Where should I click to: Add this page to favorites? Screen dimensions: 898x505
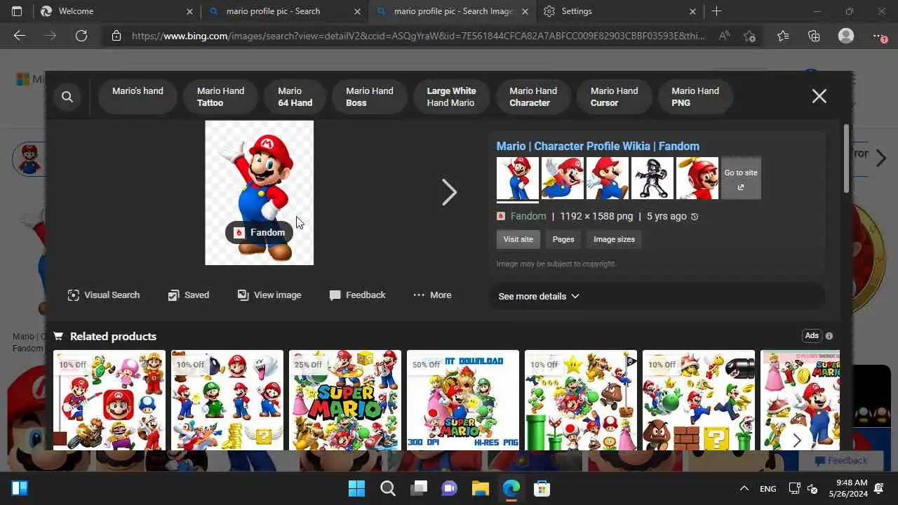(750, 36)
